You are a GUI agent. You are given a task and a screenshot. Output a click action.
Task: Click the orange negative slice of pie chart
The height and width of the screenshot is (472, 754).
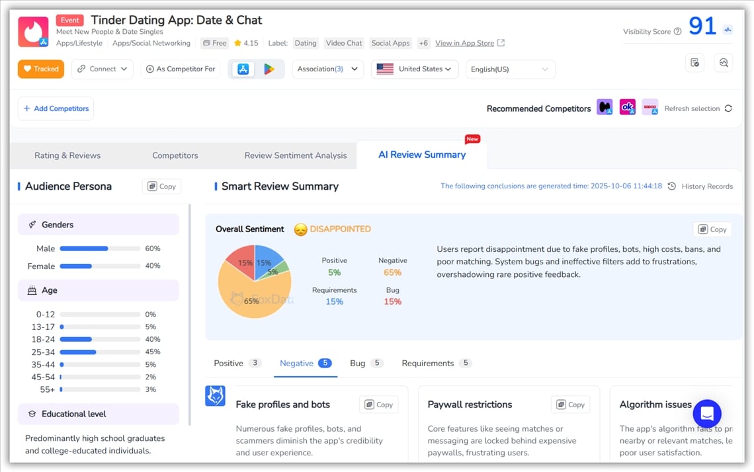255,291
